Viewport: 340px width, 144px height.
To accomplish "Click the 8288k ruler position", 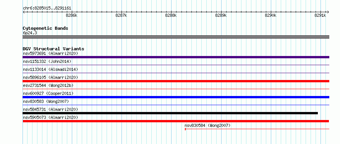I will [x=171, y=15].
